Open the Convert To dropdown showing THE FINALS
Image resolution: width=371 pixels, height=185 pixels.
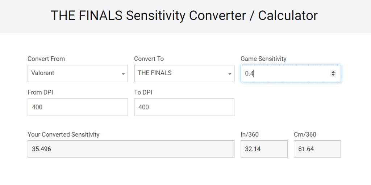[x=184, y=73]
